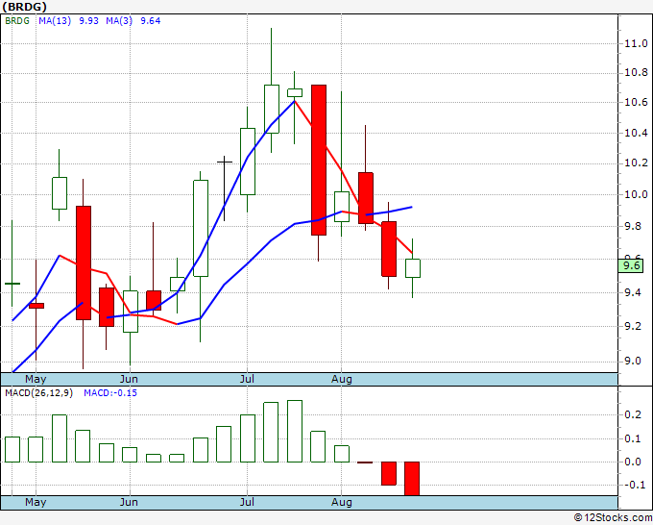653x525 pixels.
Task: Select the MA(13) legend label
Action: click(55, 21)
